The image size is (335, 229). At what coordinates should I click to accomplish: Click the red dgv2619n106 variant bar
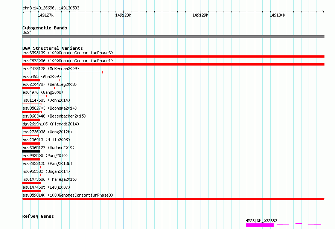31,128
